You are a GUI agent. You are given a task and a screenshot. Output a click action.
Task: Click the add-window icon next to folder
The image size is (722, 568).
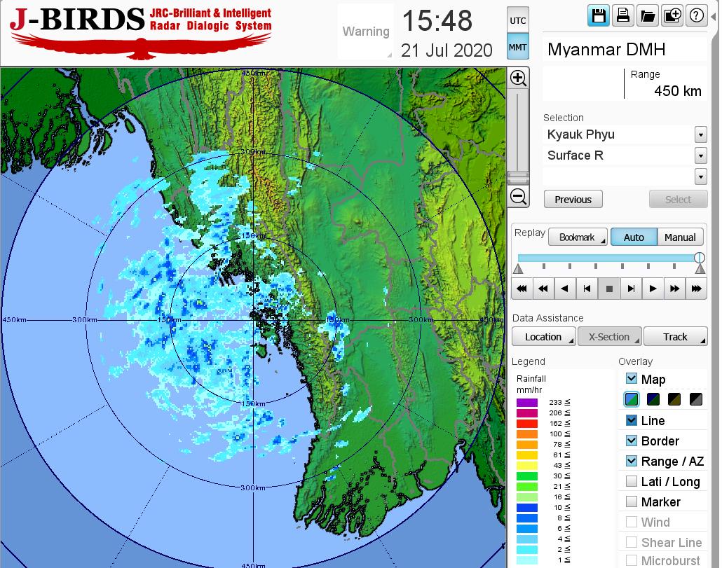click(672, 16)
